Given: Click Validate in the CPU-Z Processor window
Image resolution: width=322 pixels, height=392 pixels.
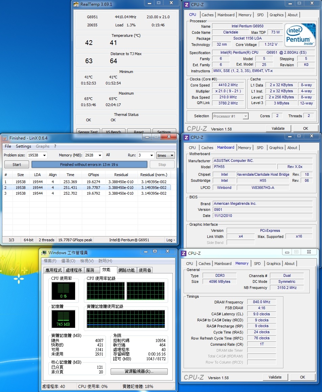Looking at the screenshot, I should click(278, 128).
